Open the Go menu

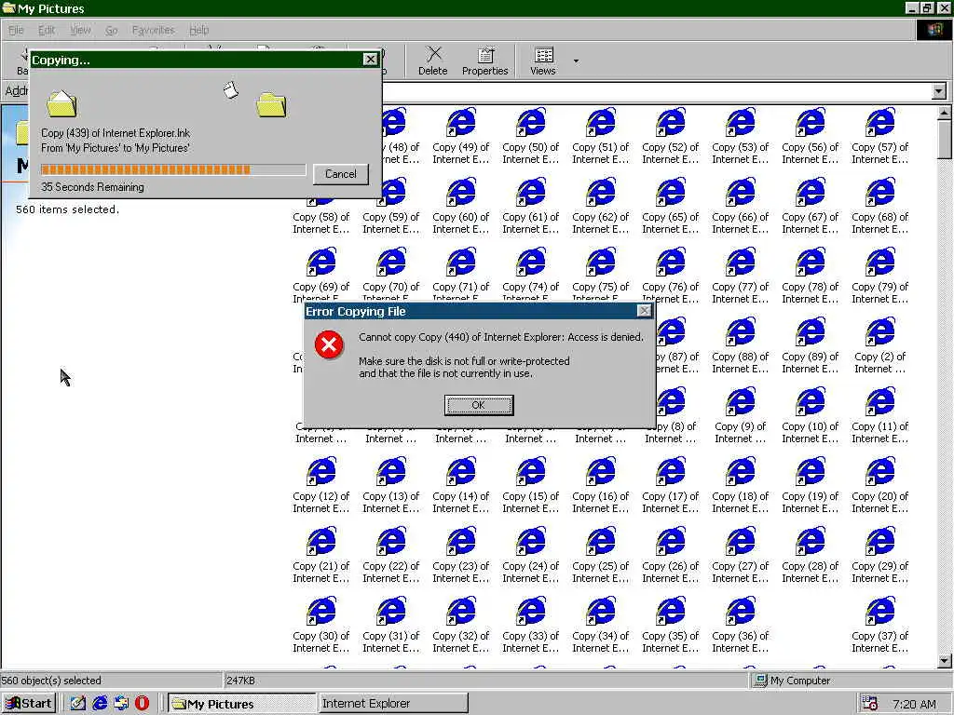[112, 30]
